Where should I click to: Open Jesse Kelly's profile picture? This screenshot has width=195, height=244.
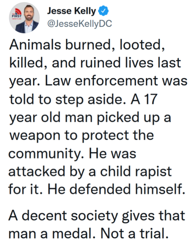(x=24, y=18)
